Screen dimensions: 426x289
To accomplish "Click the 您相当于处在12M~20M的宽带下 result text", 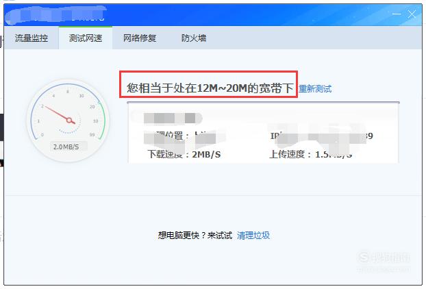I will [210, 88].
